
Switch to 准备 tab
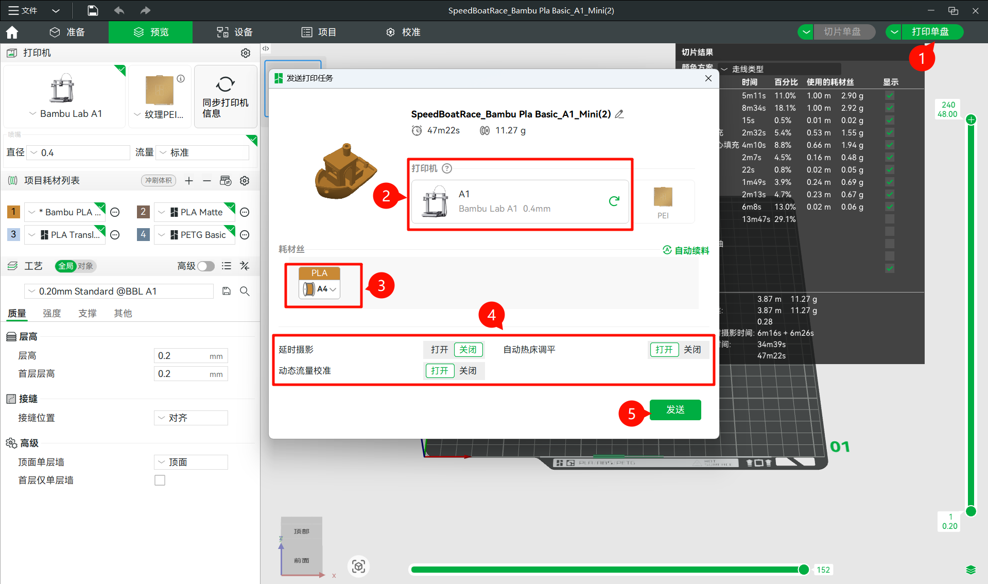[x=67, y=32]
